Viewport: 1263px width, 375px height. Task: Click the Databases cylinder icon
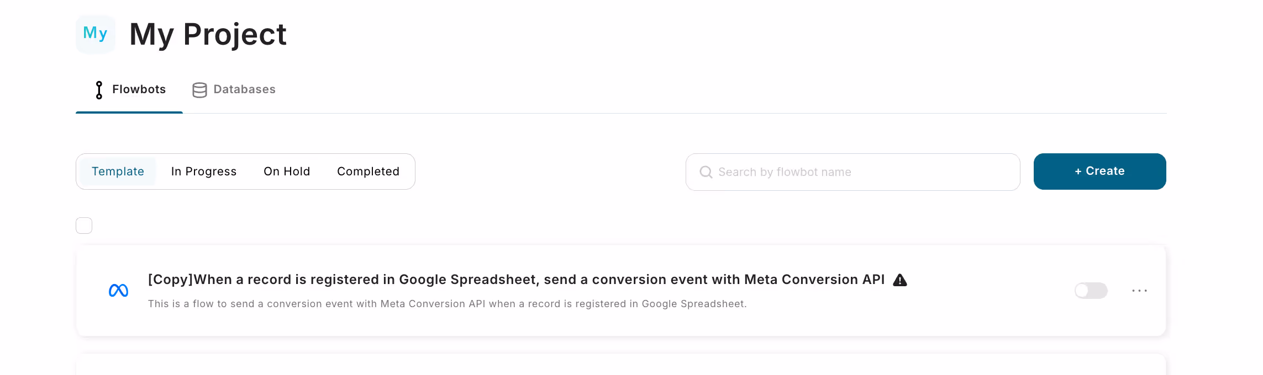[199, 90]
